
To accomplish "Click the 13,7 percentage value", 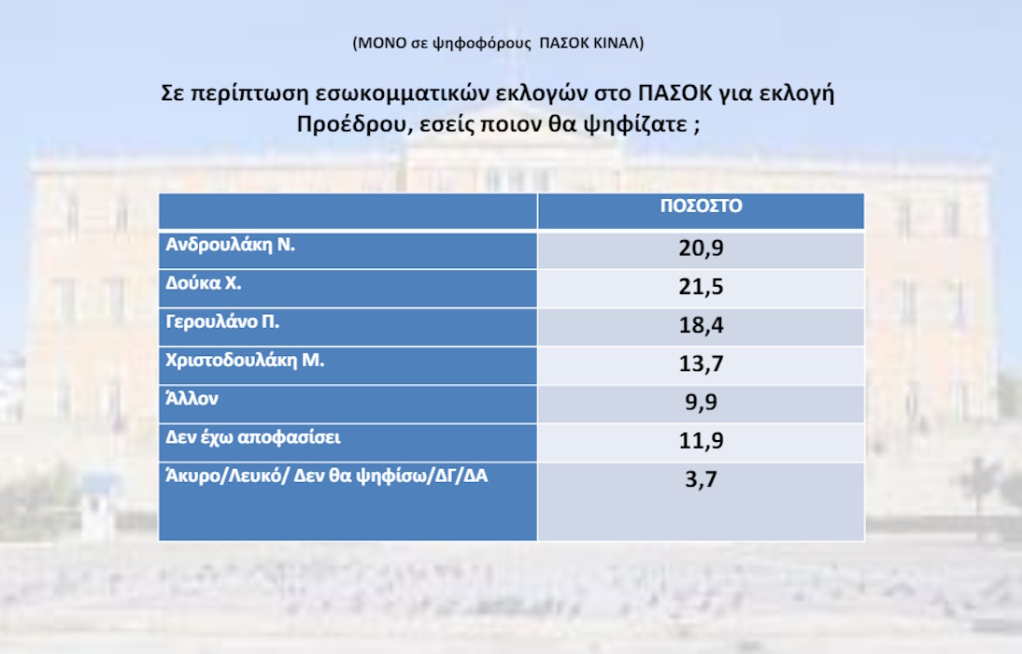I will pos(701,363).
